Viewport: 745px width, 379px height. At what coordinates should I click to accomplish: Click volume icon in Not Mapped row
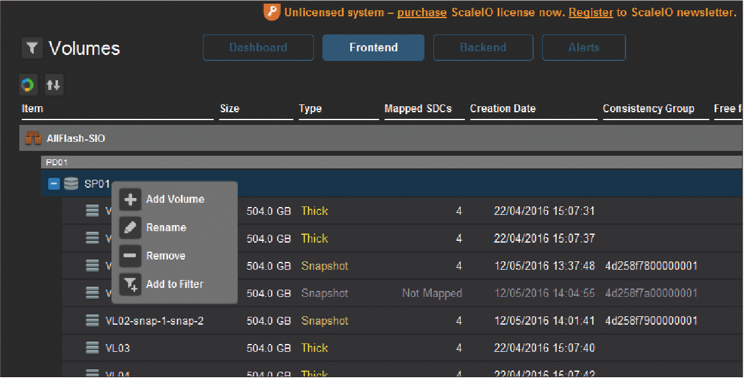pos(92,293)
